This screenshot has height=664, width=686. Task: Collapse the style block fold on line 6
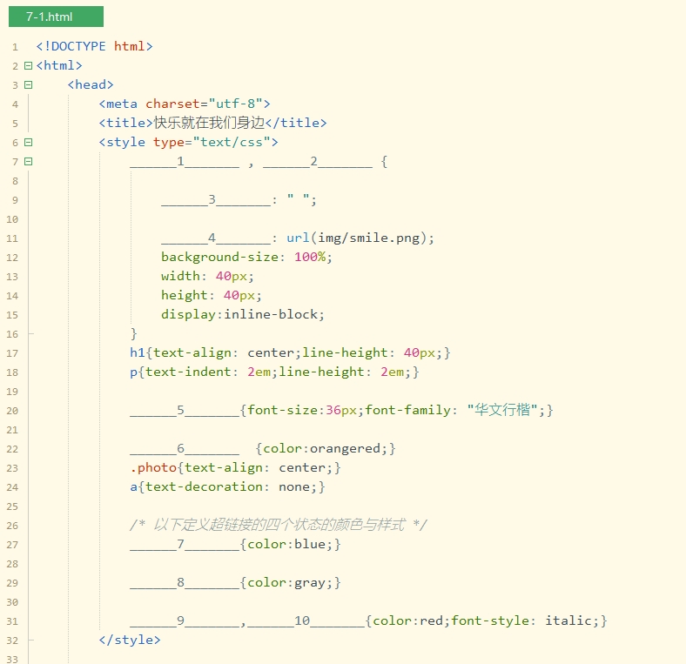29,142
